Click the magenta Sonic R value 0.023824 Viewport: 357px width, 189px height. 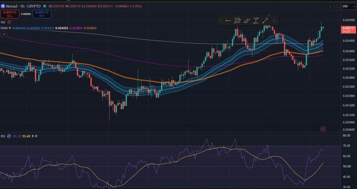click(76, 28)
